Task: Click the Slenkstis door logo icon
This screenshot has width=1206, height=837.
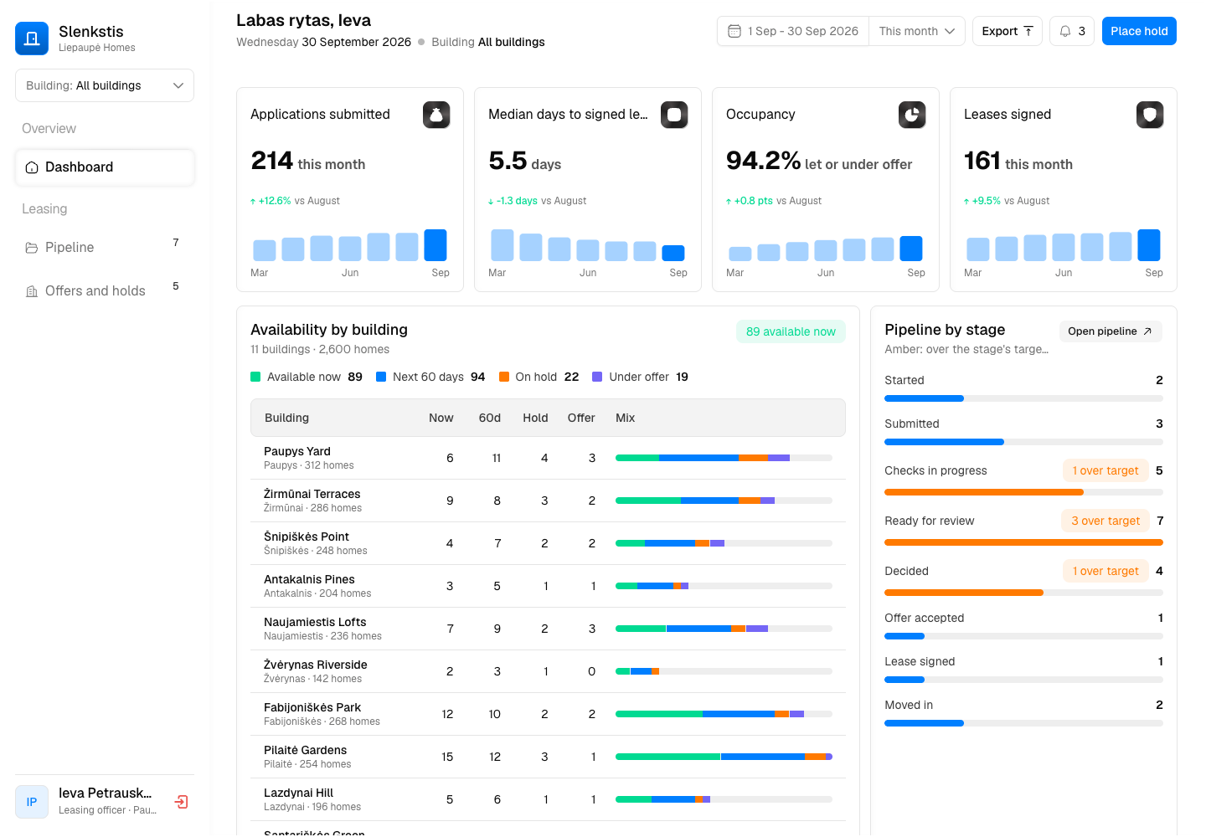Action: coord(32,39)
